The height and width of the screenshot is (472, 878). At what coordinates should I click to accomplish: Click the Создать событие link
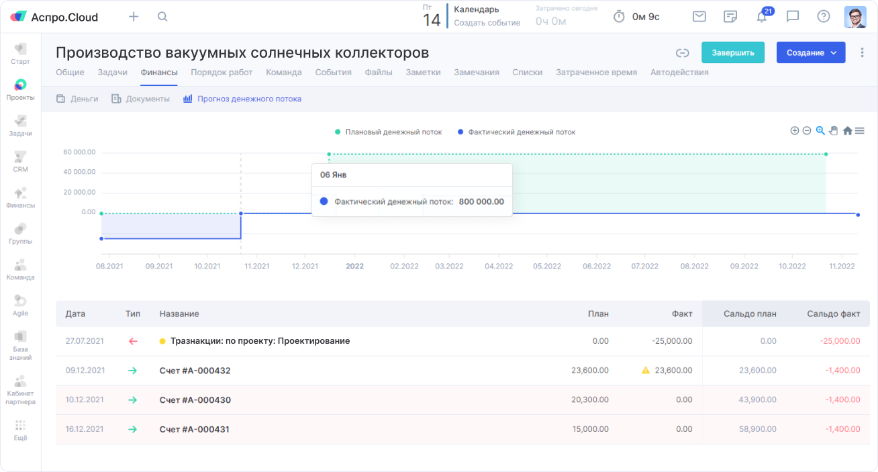[x=487, y=23]
